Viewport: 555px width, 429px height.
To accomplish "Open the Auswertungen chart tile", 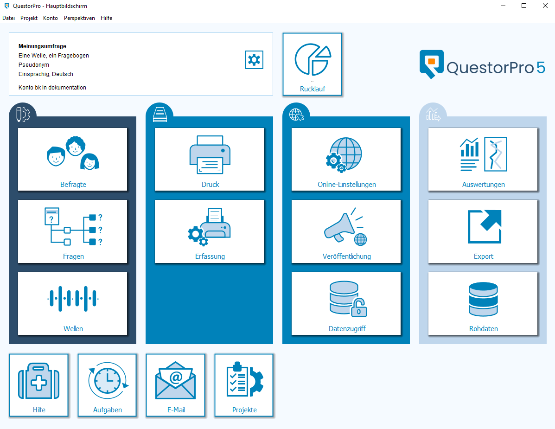I will 483,159.
